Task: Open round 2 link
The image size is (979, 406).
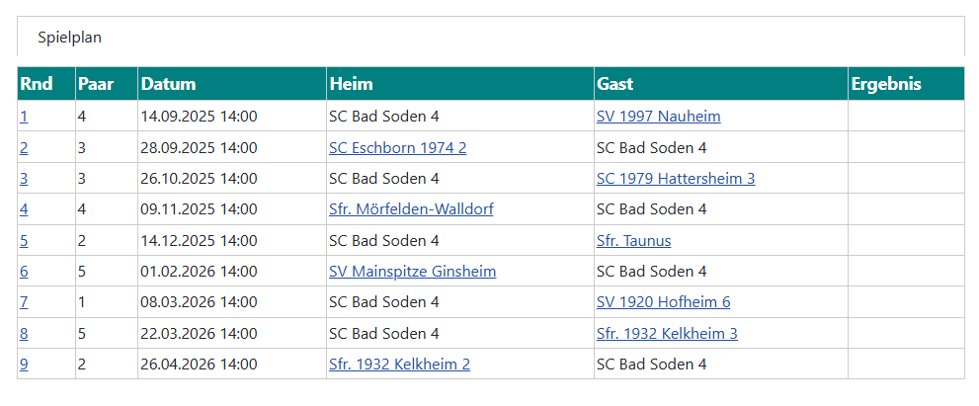Action: [x=24, y=148]
